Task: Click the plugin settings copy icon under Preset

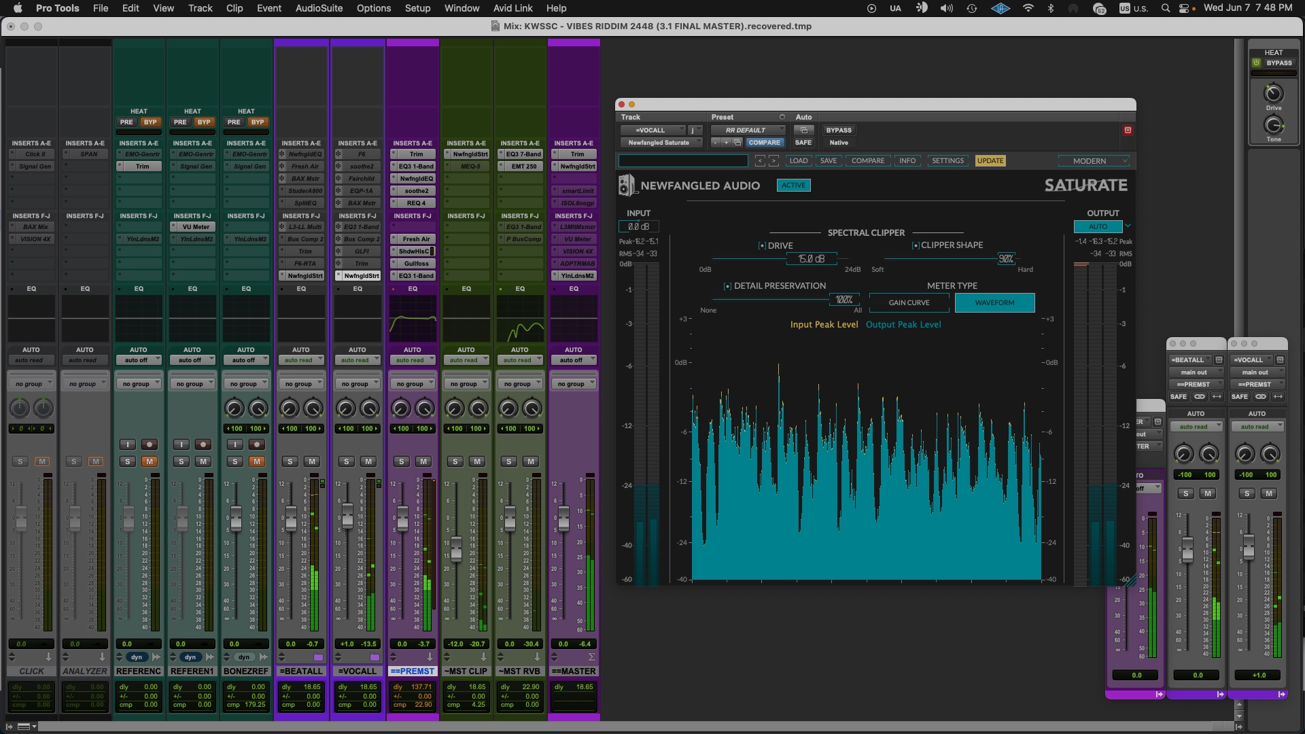Action: pyautogui.click(x=737, y=143)
